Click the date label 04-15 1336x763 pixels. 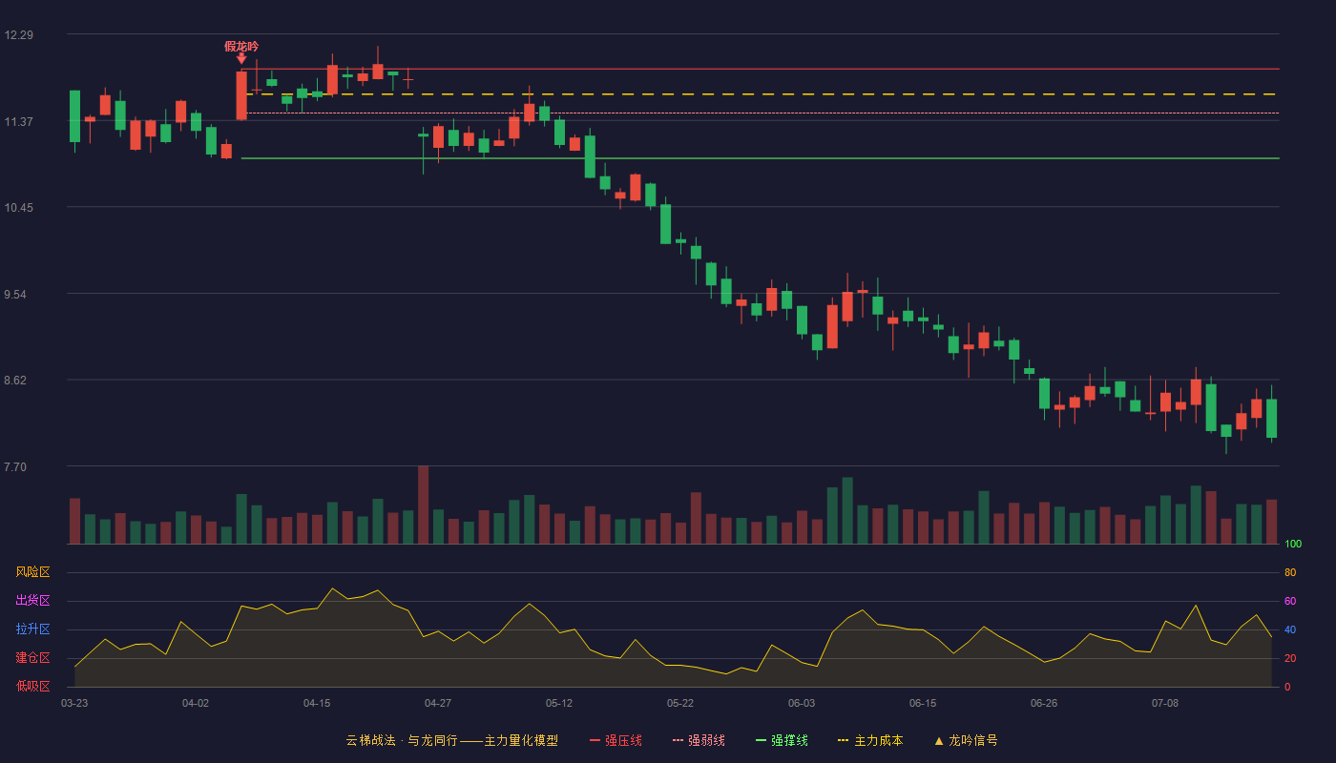pyautogui.click(x=317, y=703)
